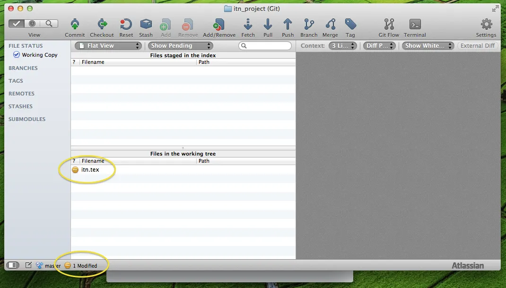The width and height of the screenshot is (506, 288).
Task: Open the Context lines dropdown
Action: [343, 46]
